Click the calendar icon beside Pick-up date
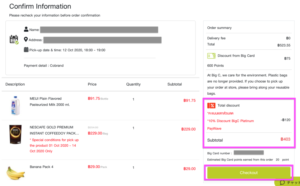This screenshot has width=300, height=186. point(26,49)
